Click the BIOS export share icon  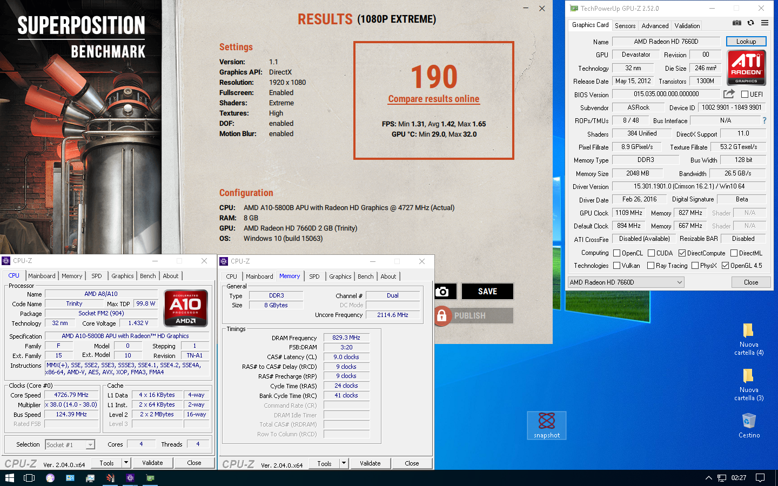(x=729, y=94)
